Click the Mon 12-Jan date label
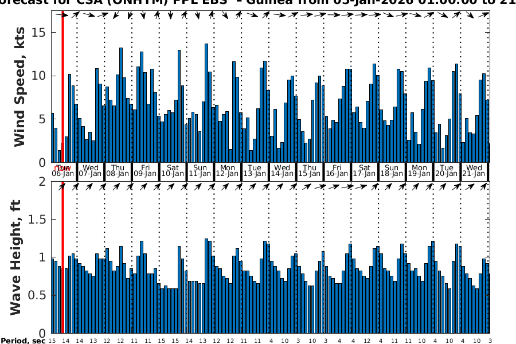The image size is (516, 344). [227, 171]
